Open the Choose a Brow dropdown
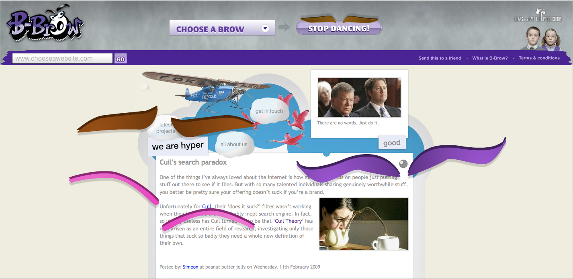This screenshot has height=279, width=573. tap(222, 28)
